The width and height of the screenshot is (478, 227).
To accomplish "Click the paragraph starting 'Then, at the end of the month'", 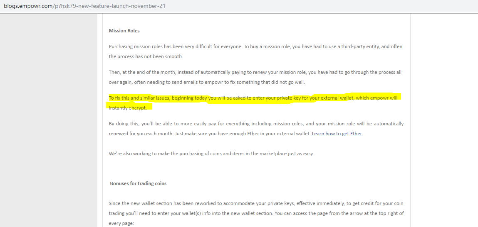I will [x=255, y=77].
